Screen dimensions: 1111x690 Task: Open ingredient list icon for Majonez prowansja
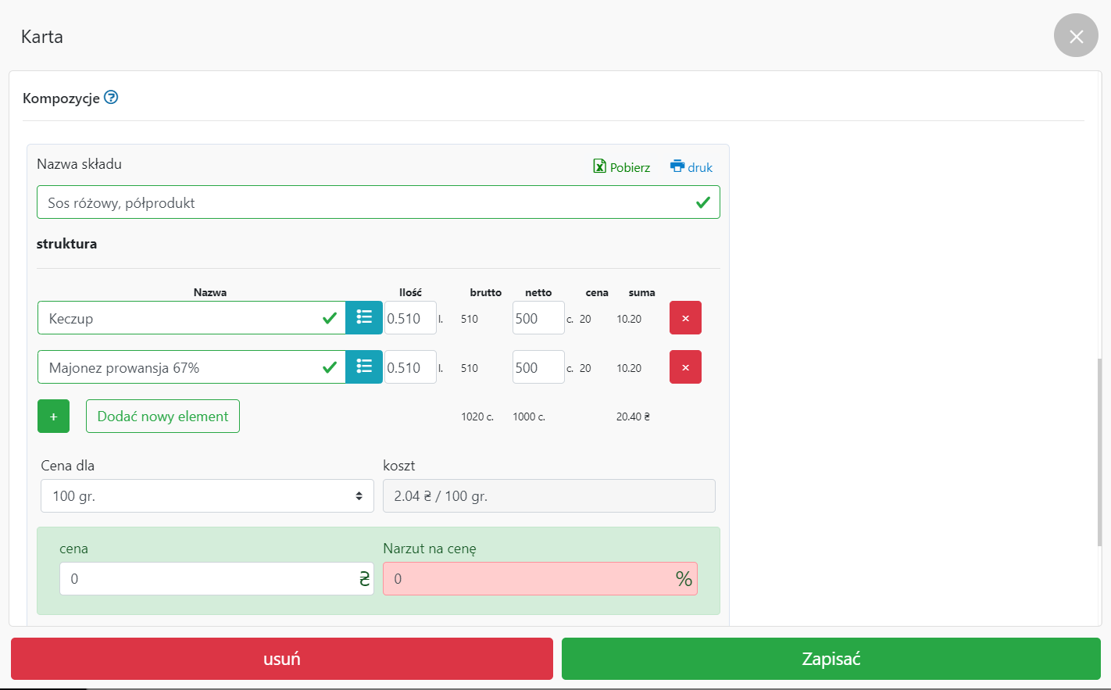(x=364, y=367)
